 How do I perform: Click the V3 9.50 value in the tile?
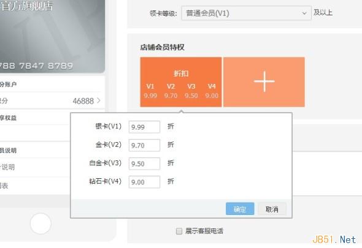click(191, 96)
